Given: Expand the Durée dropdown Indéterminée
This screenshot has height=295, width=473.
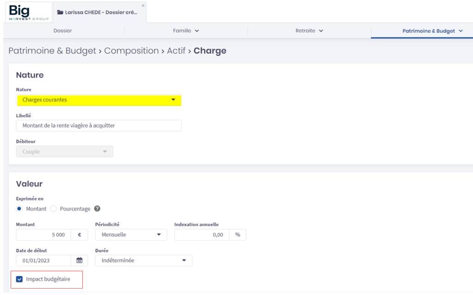Looking at the screenshot, I should pyautogui.click(x=143, y=260).
